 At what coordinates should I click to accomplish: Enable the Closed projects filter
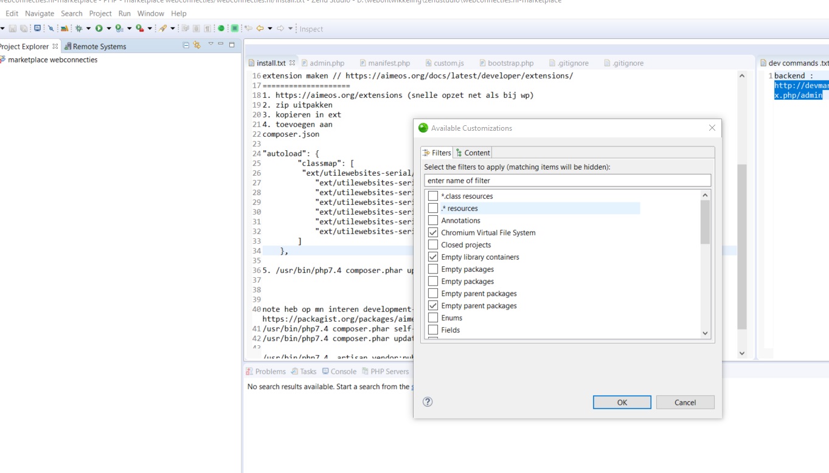pyautogui.click(x=433, y=245)
